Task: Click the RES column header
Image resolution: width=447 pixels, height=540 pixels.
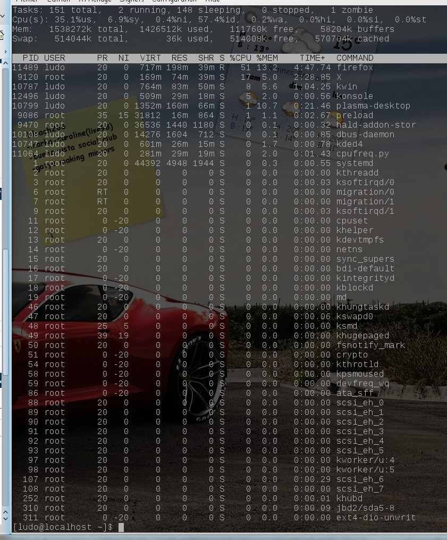Action: (179, 58)
